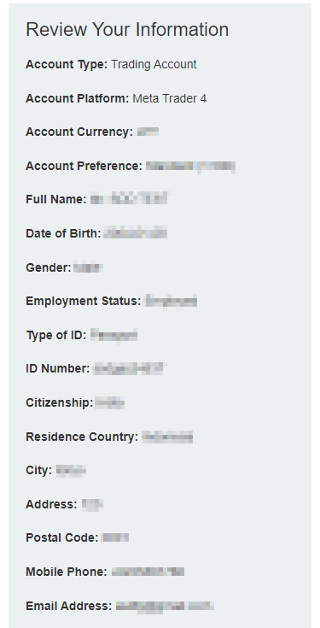
Task: Click the Review Your Information heading
Action: 127,30
